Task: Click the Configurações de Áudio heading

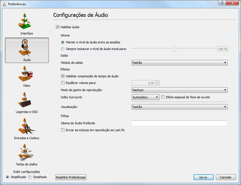Action: click(80, 15)
